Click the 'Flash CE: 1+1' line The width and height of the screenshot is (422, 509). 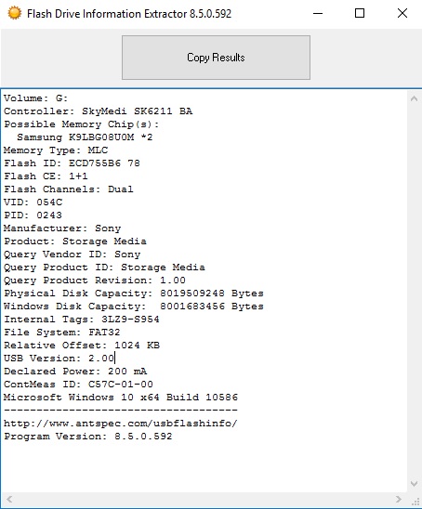pyautogui.click(x=46, y=176)
